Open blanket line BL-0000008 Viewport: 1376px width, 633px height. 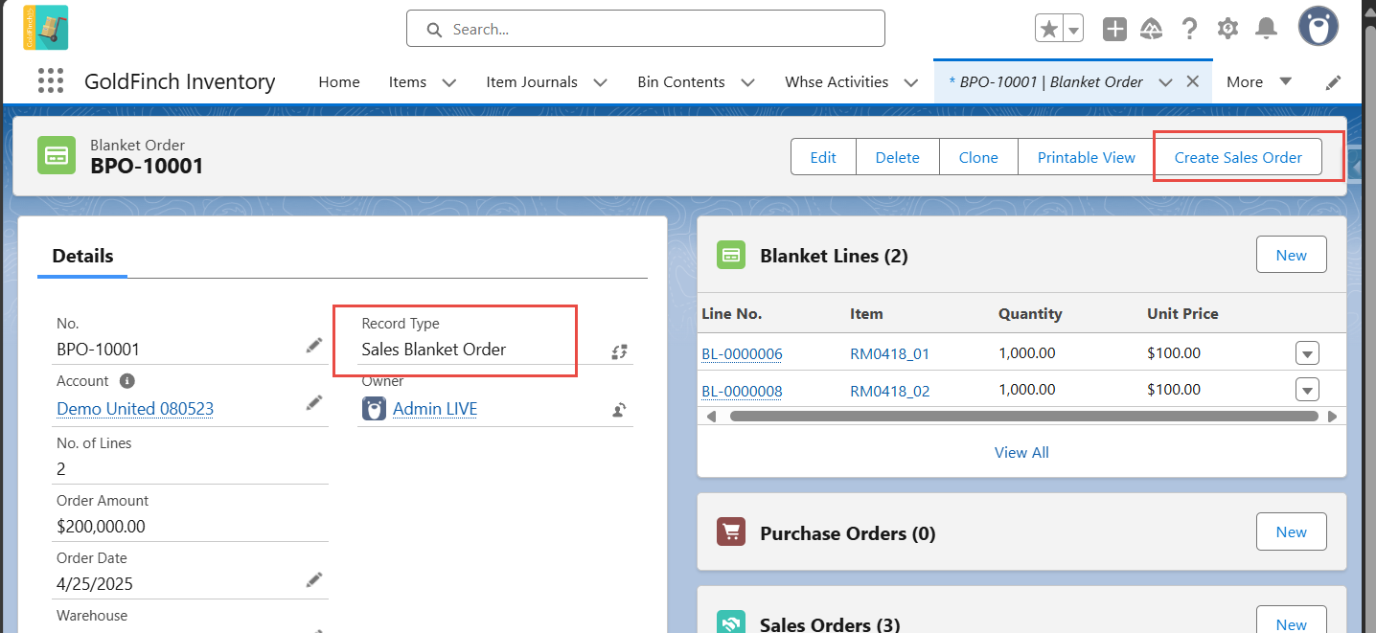click(742, 391)
